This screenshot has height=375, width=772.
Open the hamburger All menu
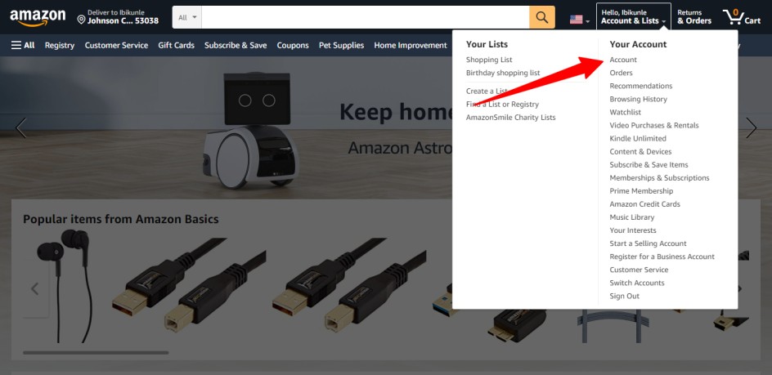click(x=23, y=45)
